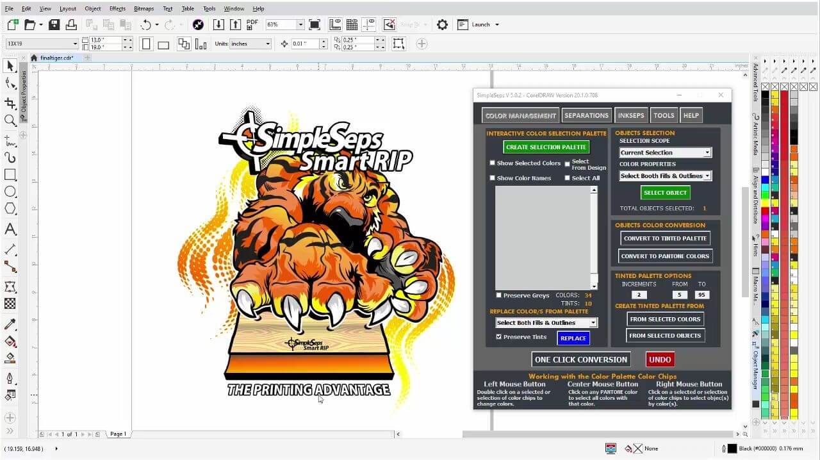
Task: Click Convert to Tinted Palette
Action: coord(665,238)
